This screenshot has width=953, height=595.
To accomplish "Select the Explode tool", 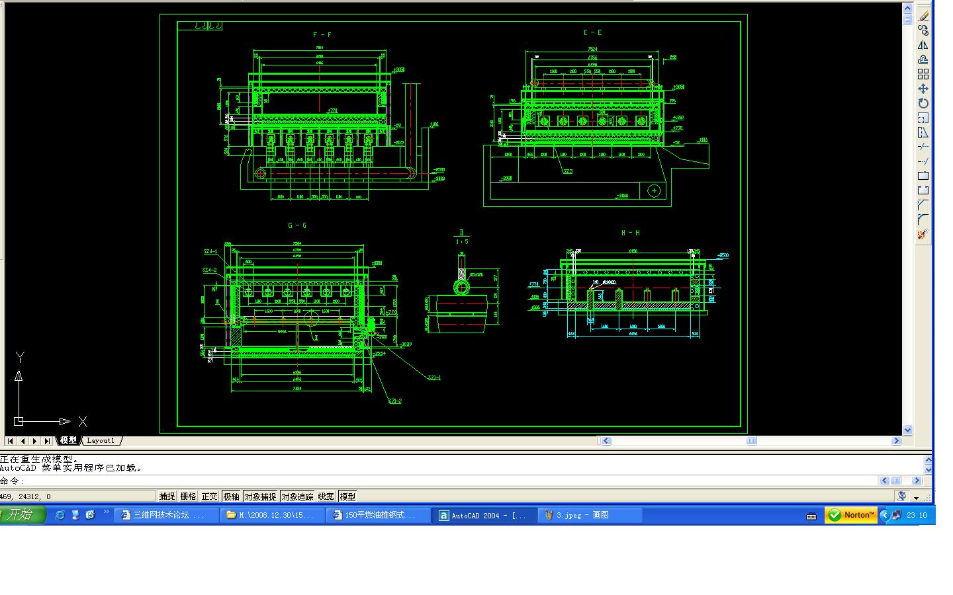I will (923, 234).
